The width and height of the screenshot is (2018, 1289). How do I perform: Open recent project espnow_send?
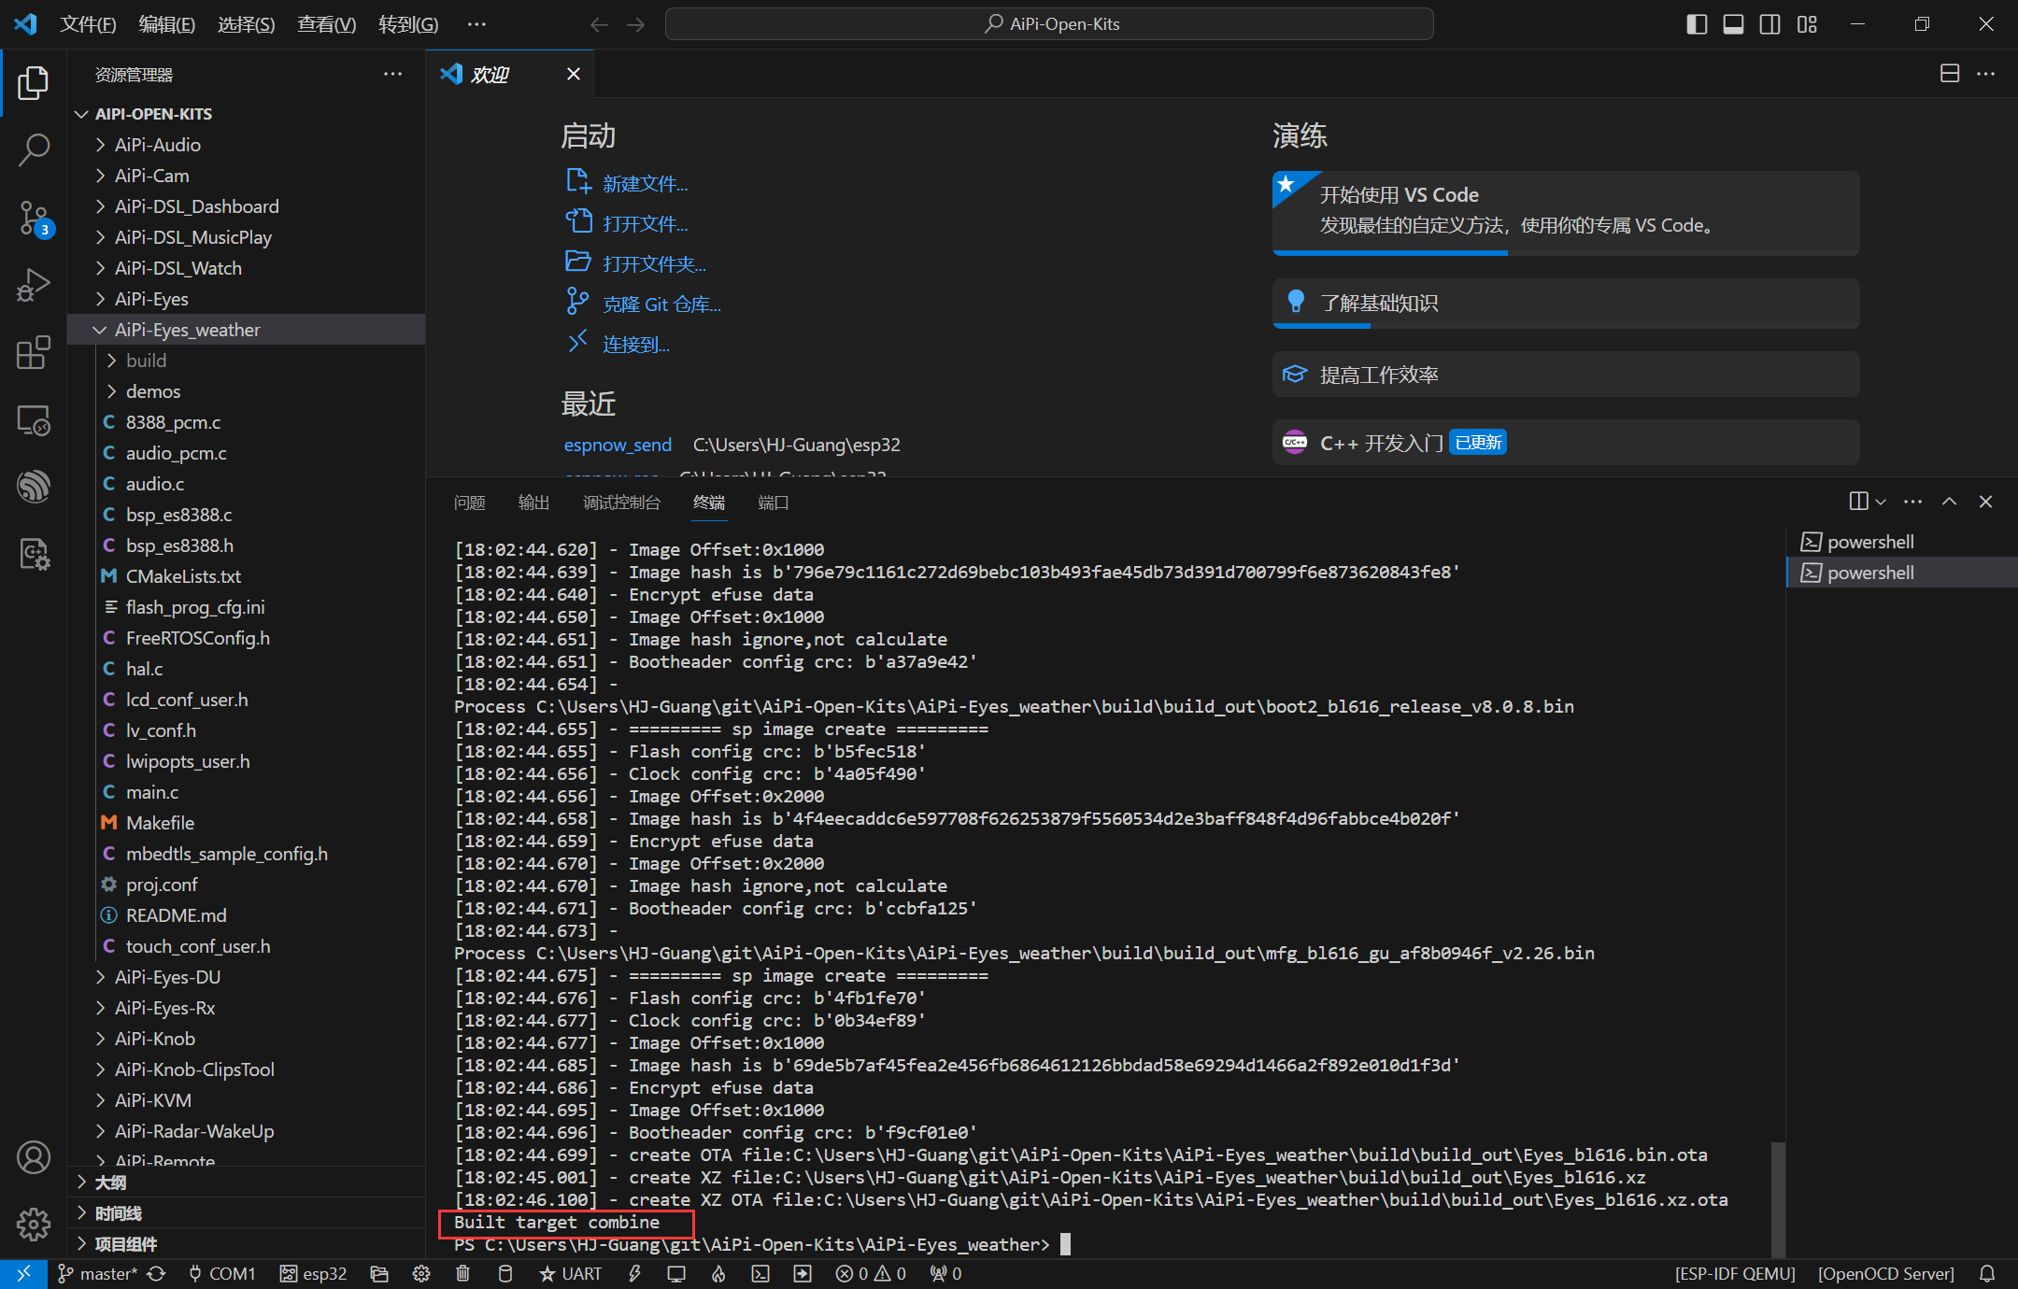click(x=618, y=445)
